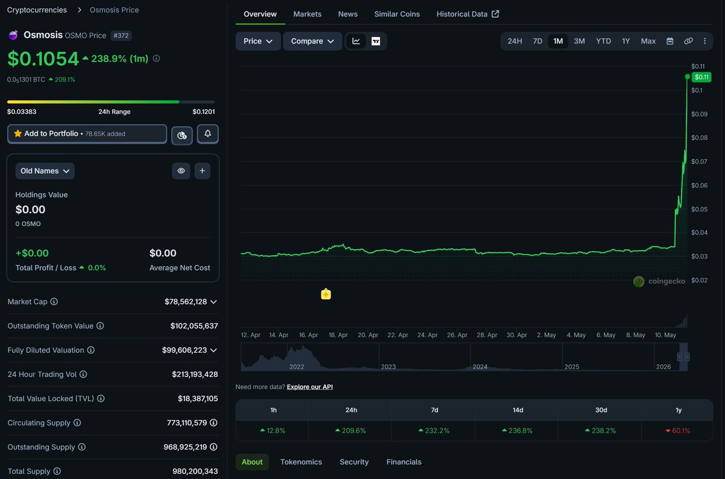This screenshot has height=479, width=725.
Task: Select the 3M time range
Action: tap(579, 41)
